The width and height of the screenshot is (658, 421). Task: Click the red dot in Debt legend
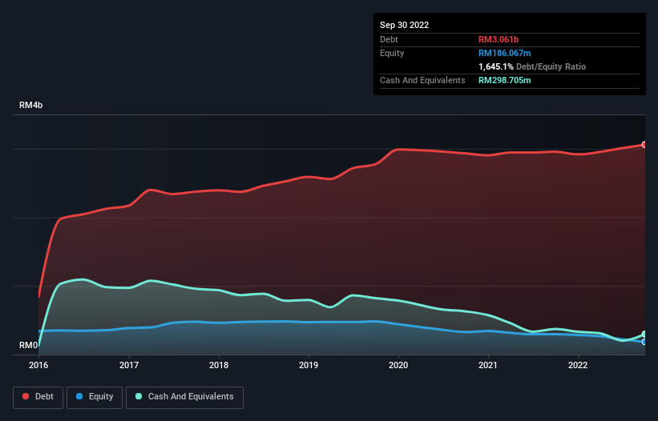(x=26, y=396)
